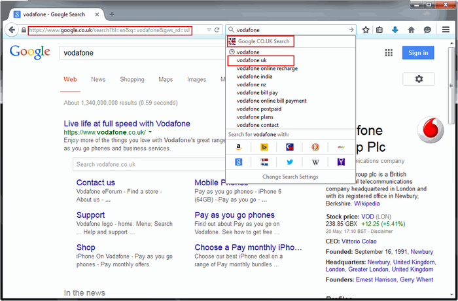
Task: Select the Web results tab
Action: click(x=71, y=79)
